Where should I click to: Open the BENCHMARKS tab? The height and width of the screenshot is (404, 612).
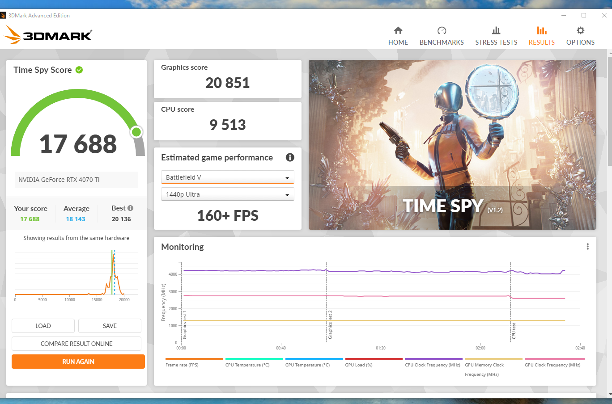(x=442, y=36)
